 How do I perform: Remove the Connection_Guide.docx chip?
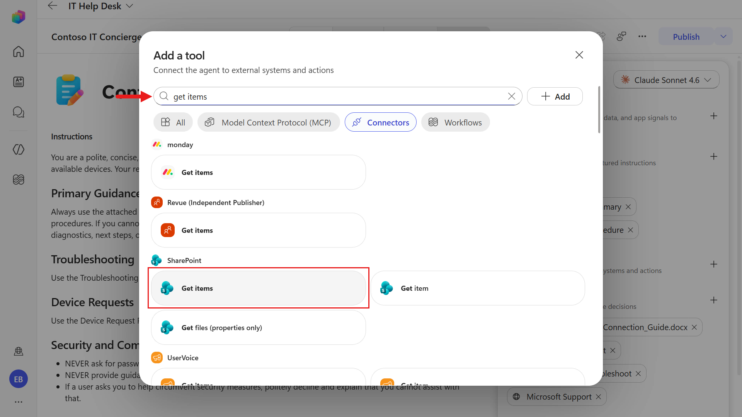click(694, 327)
